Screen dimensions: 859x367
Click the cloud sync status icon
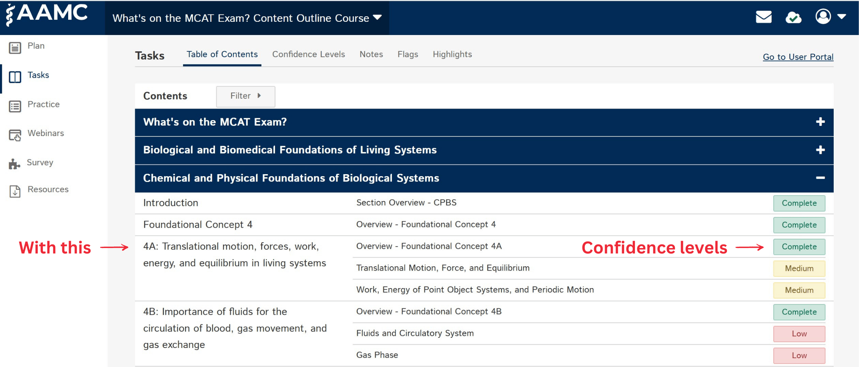[x=794, y=17]
